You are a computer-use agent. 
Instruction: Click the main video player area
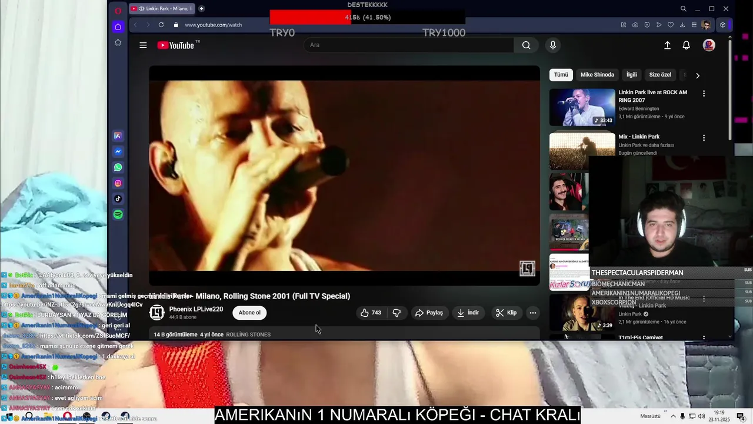(344, 175)
